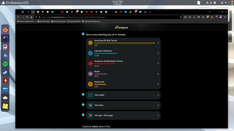Switch to the Gmail tab

(x=121, y=12)
